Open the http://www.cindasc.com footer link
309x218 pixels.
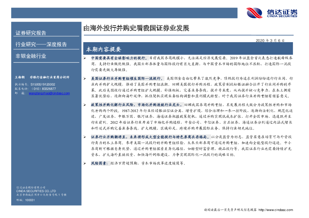click(x=276, y=210)
